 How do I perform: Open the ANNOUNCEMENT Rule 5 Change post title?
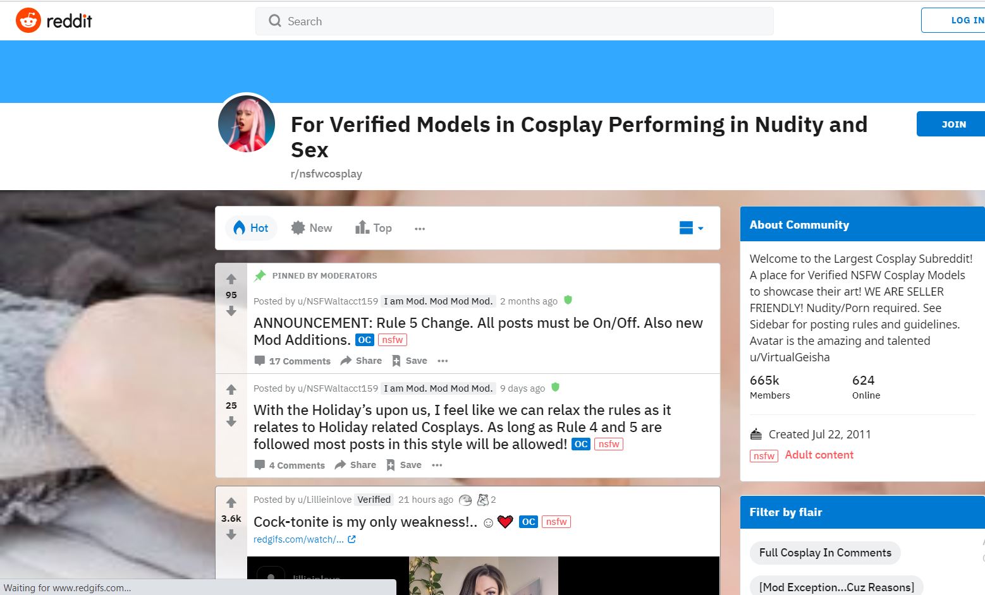pos(478,332)
